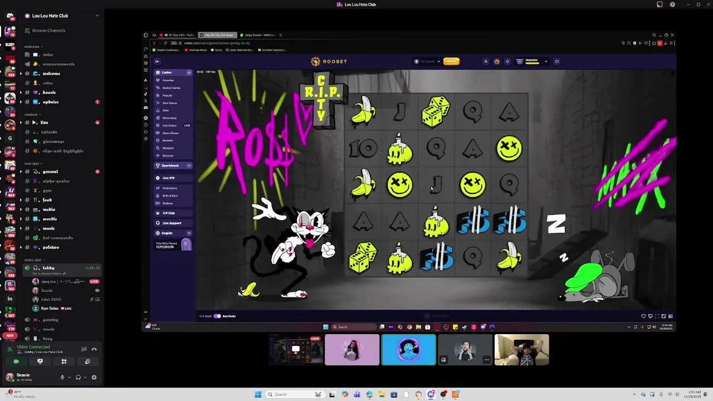Join the gaming voice channel

coord(61,320)
